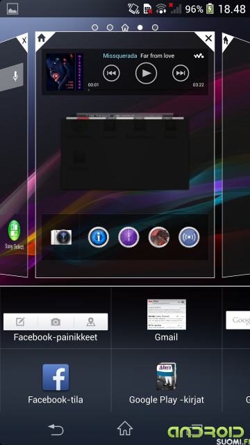Skip to previous track in Walkman widget
250x445 pixels.
(x=111, y=73)
